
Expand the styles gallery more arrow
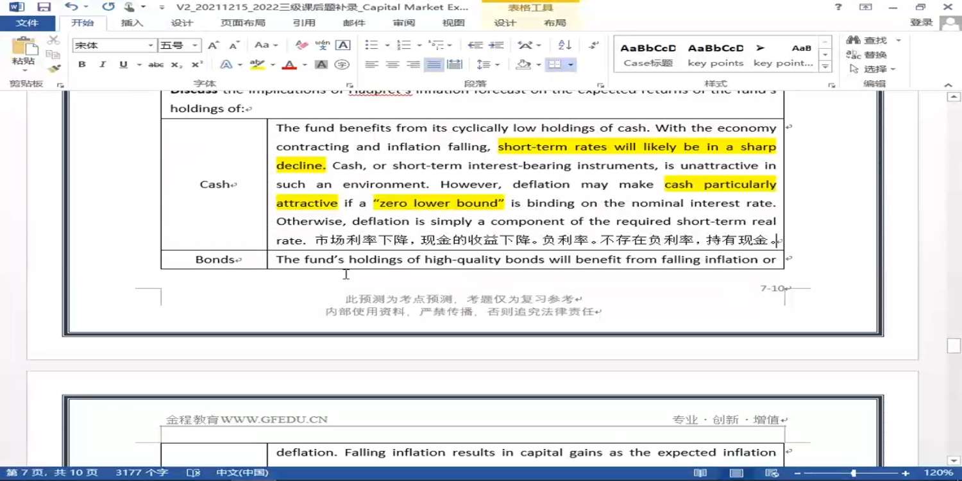tap(826, 67)
